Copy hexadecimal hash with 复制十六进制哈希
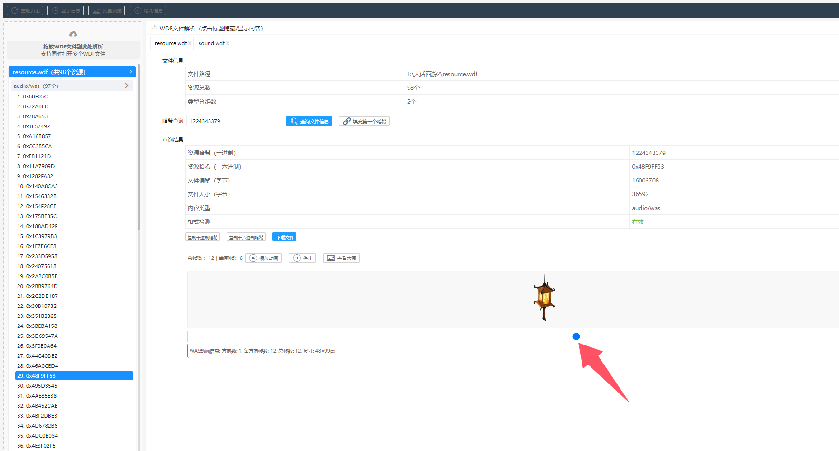 pyautogui.click(x=246, y=237)
